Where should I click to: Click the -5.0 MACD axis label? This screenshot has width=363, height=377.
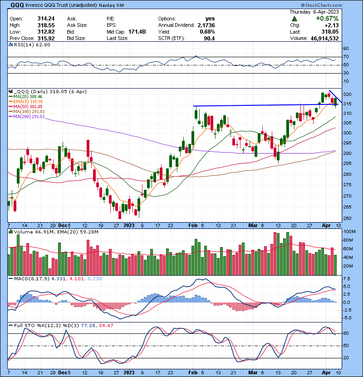[x=347, y=318]
